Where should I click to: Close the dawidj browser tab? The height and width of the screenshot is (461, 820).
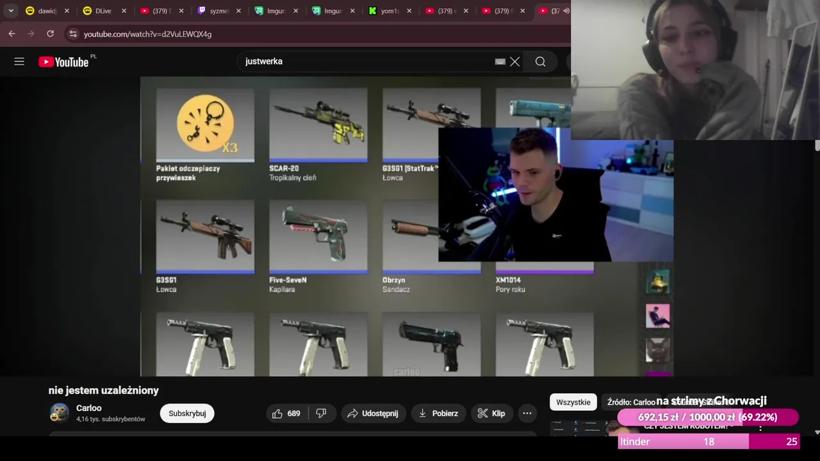67,11
